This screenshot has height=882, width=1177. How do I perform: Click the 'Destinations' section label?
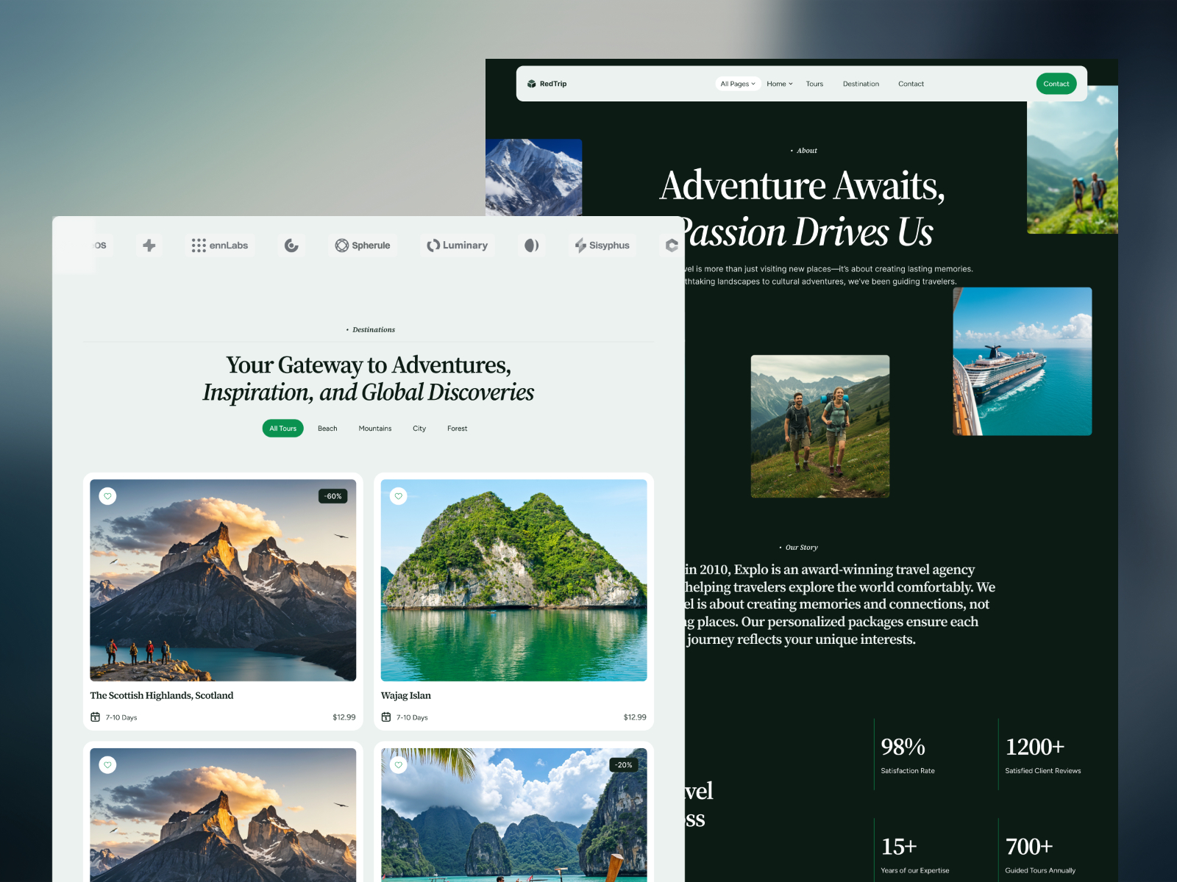pos(374,330)
